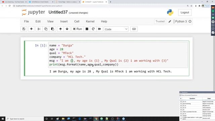Save the notebook with the floppy disk icon
This screenshot has height=121, width=215.
(x=24, y=29)
